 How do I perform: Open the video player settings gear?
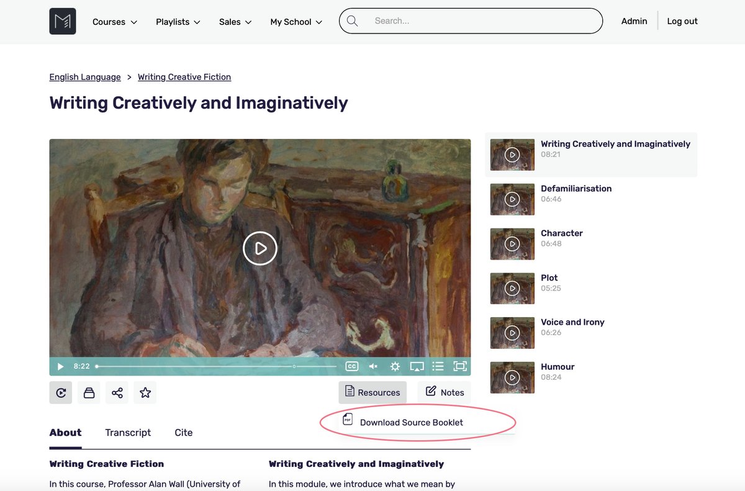coord(395,366)
